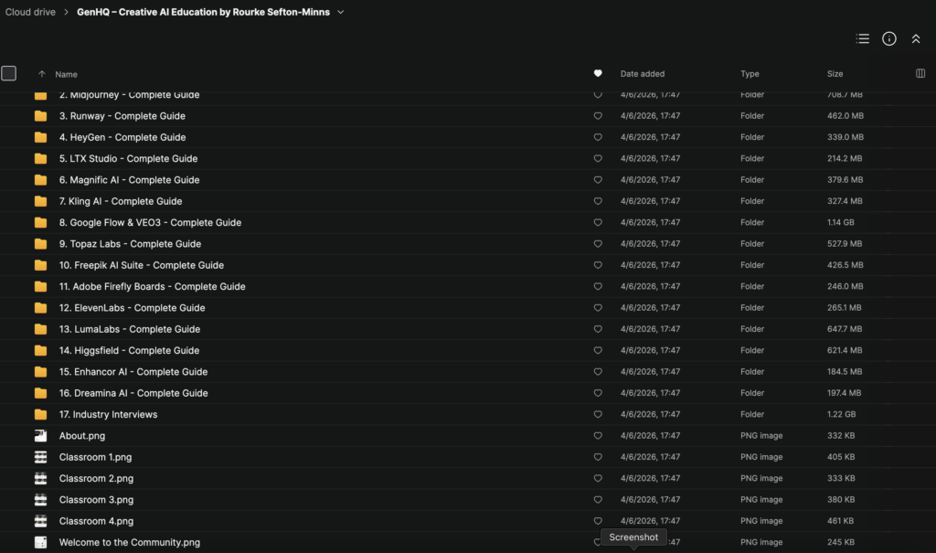
Task: Click the About.png file thumbnail
Action: click(x=41, y=436)
